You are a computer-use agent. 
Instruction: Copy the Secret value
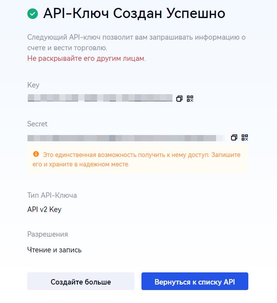pyautogui.click(x=234, y=137)
